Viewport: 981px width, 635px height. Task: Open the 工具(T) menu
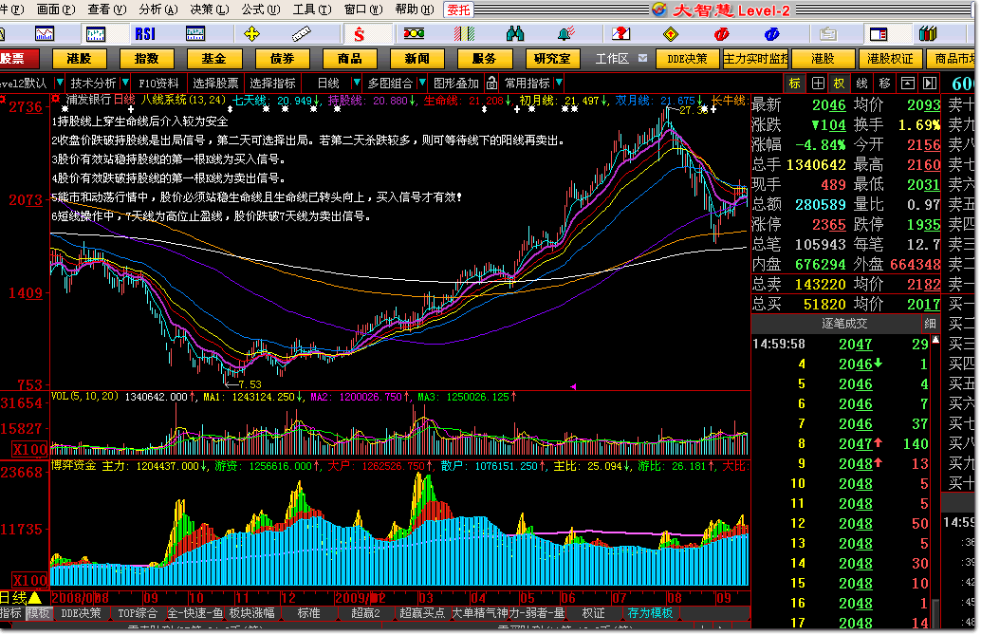[x=312, y=9]
